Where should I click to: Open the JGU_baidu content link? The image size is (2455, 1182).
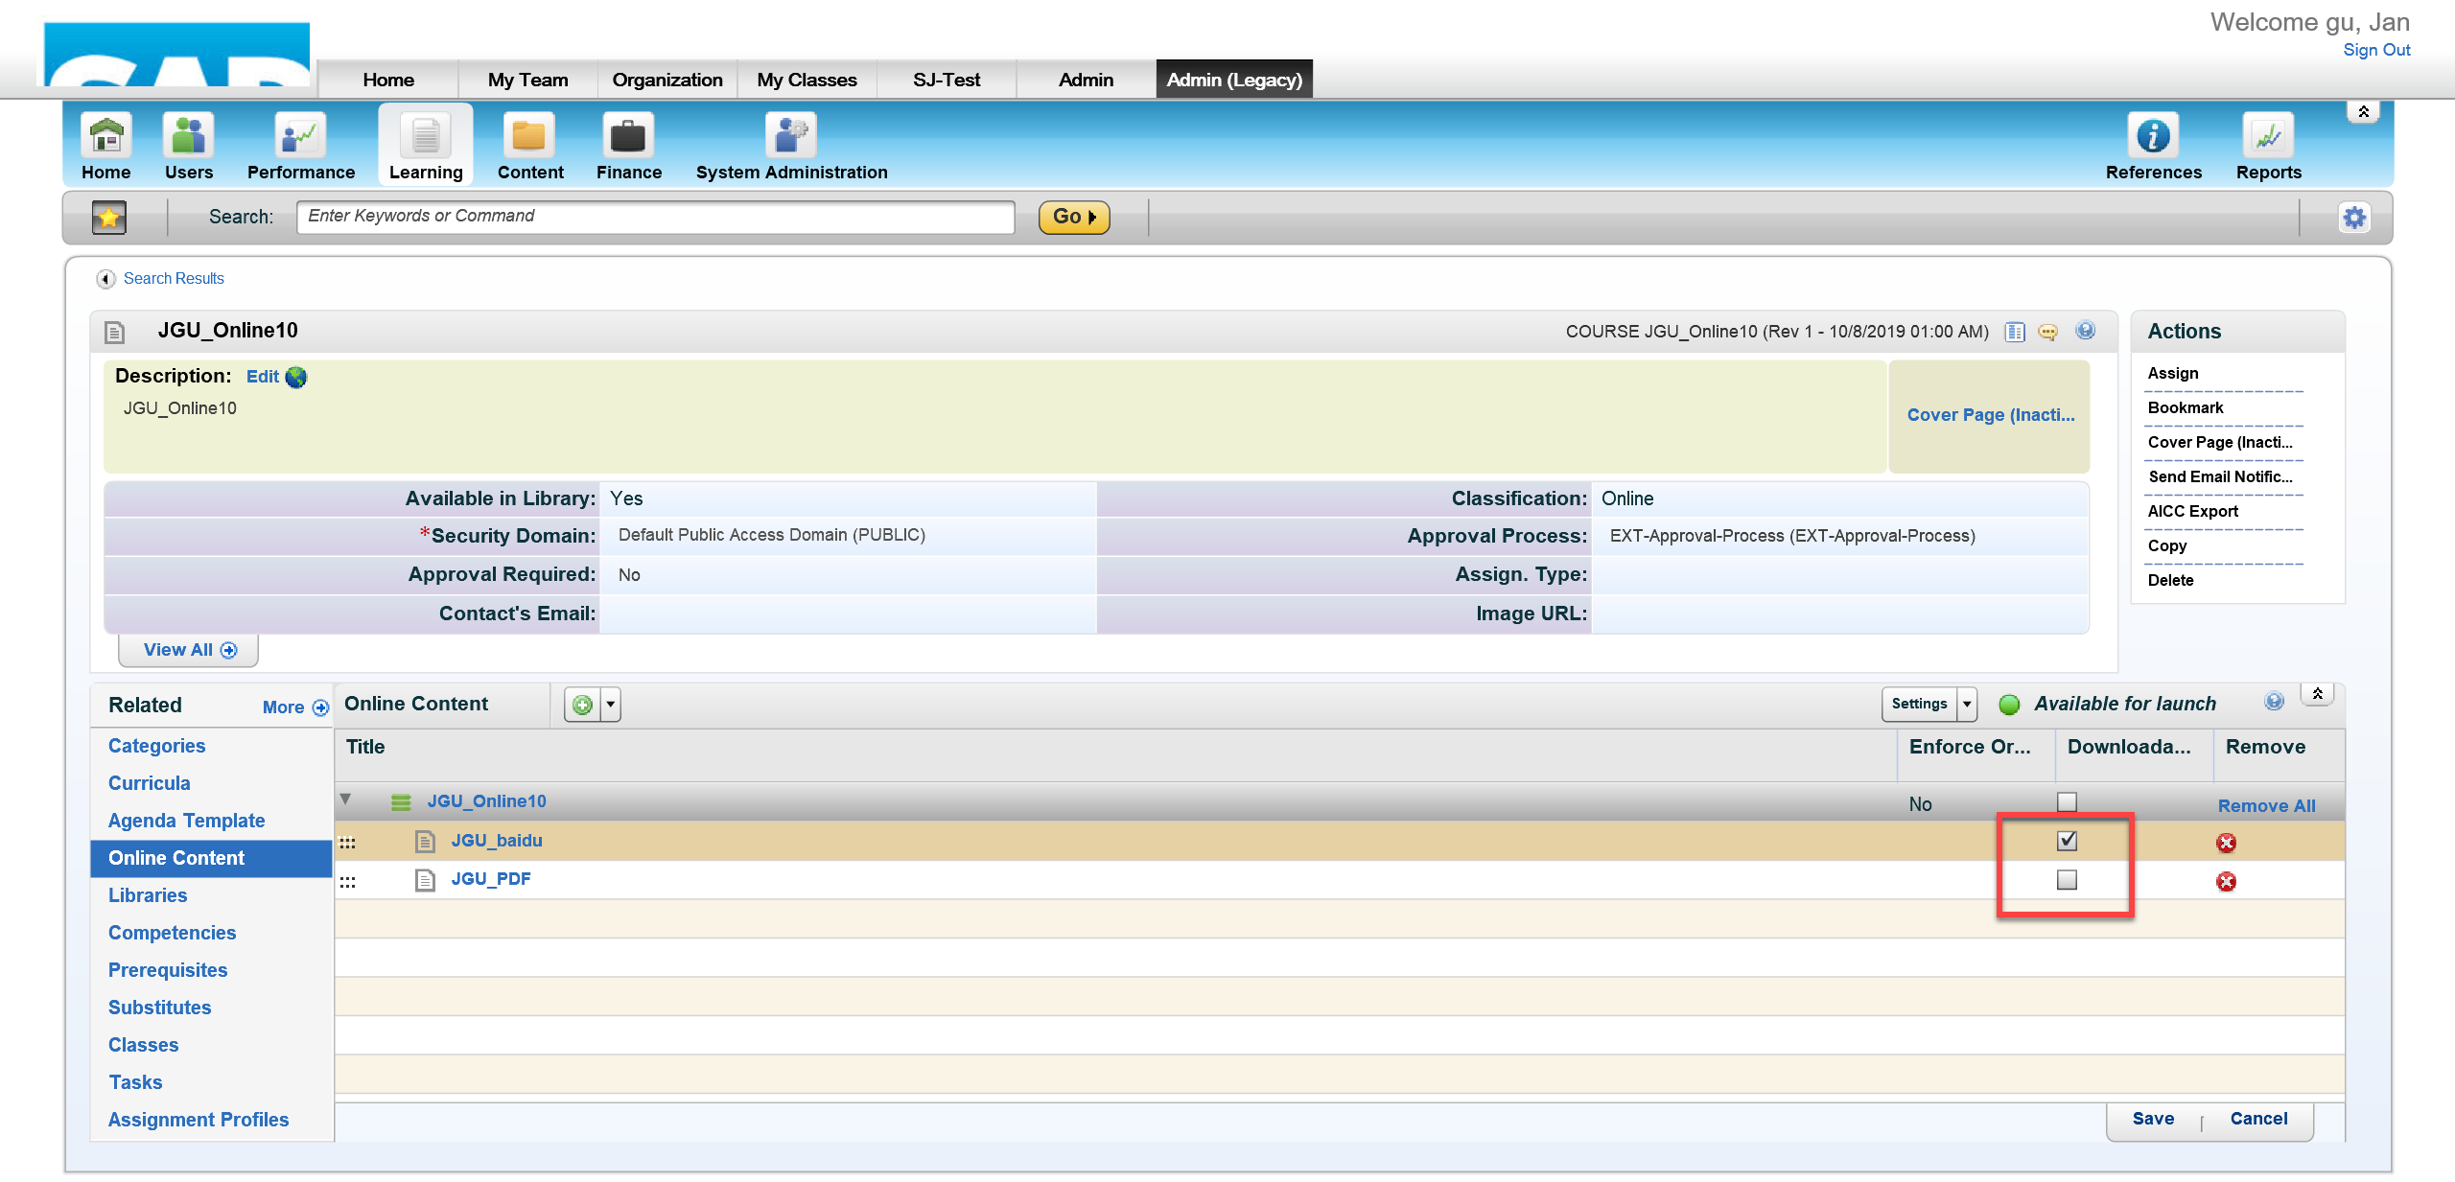(497, 841)
